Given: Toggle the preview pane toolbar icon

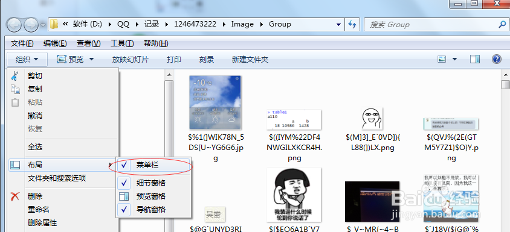Looking at the screenshot, I should 475,59.
